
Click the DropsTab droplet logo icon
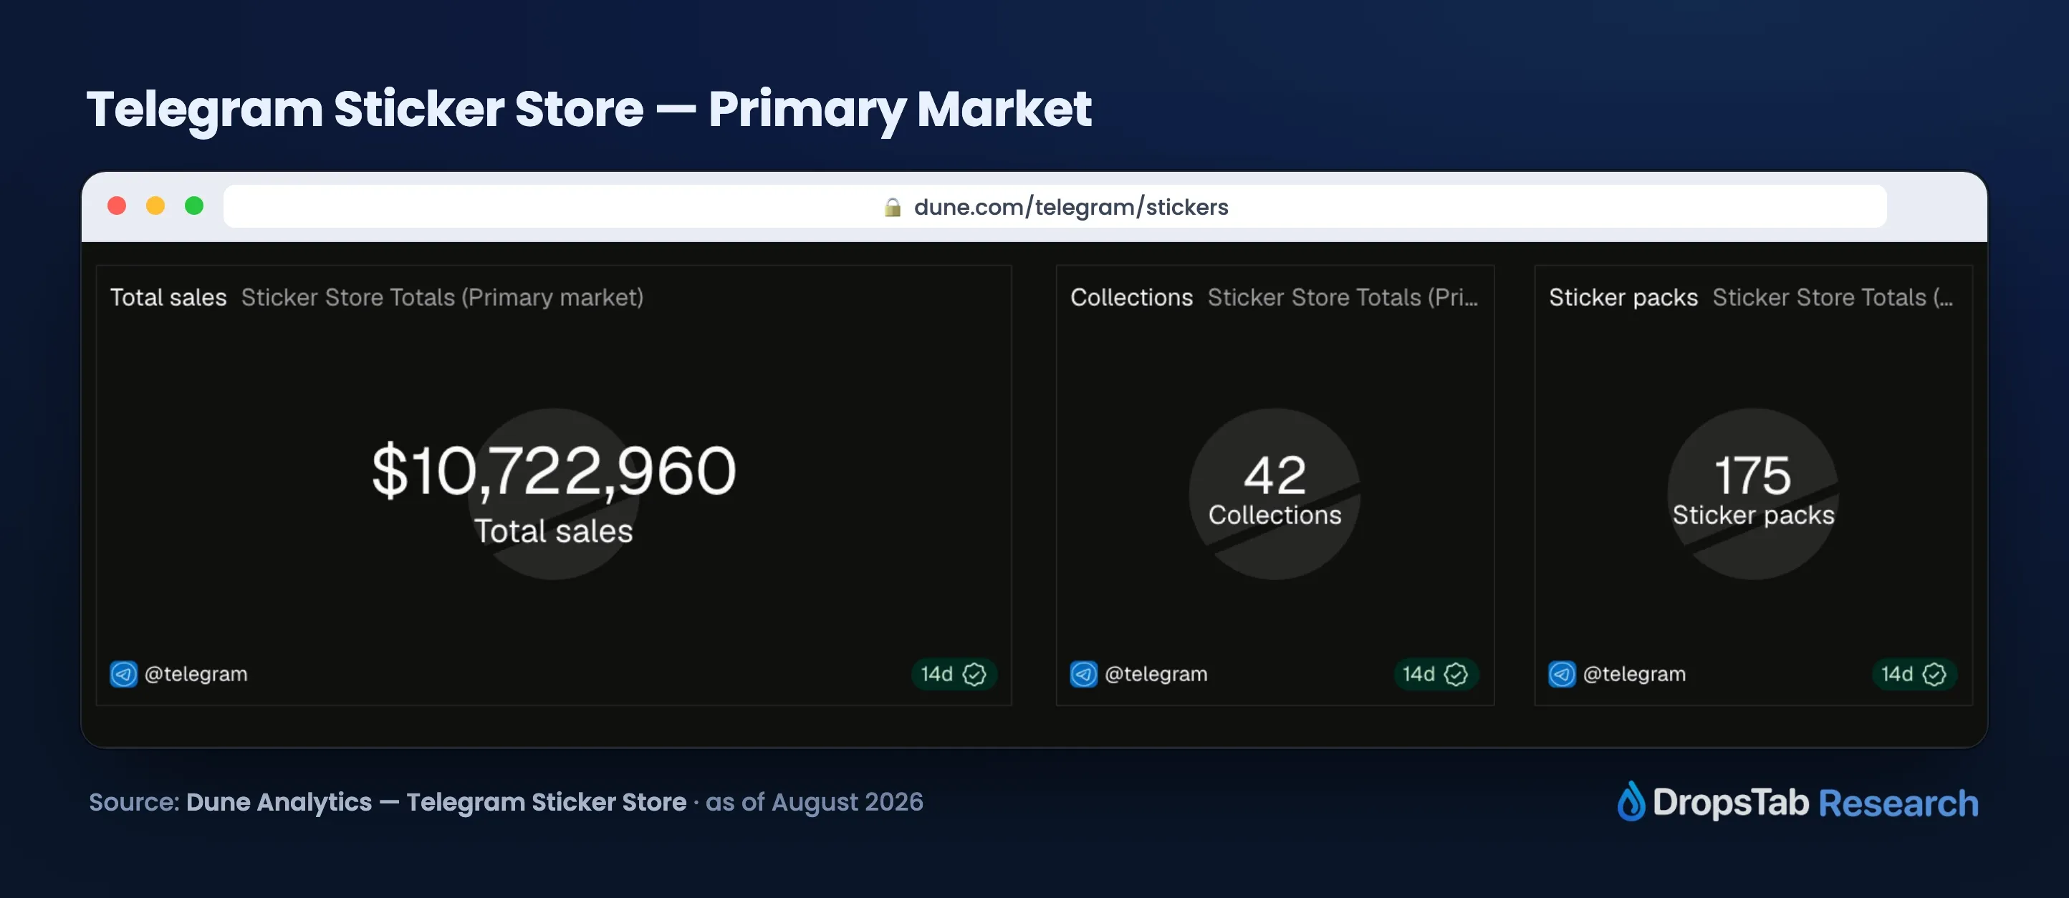coord(1631,801)
